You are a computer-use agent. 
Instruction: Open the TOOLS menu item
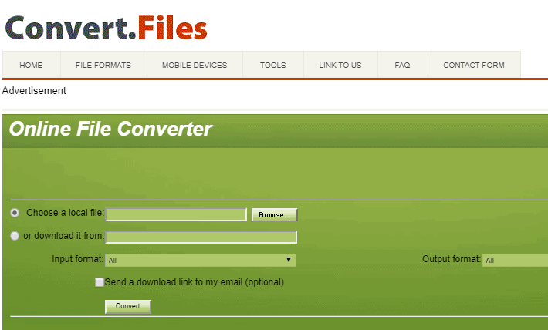273,65
